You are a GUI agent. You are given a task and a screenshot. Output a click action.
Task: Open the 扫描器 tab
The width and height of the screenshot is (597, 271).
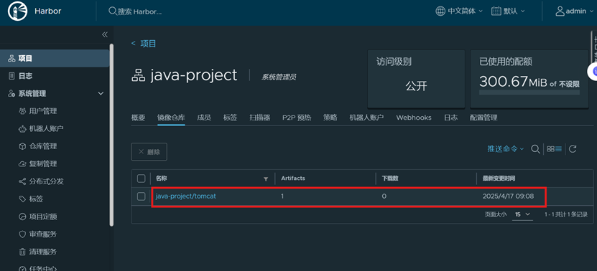[260, 118]
